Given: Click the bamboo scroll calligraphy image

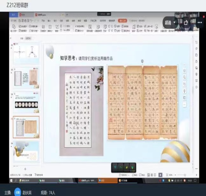Looking at the screenshot, I should (x=143, y=102).
